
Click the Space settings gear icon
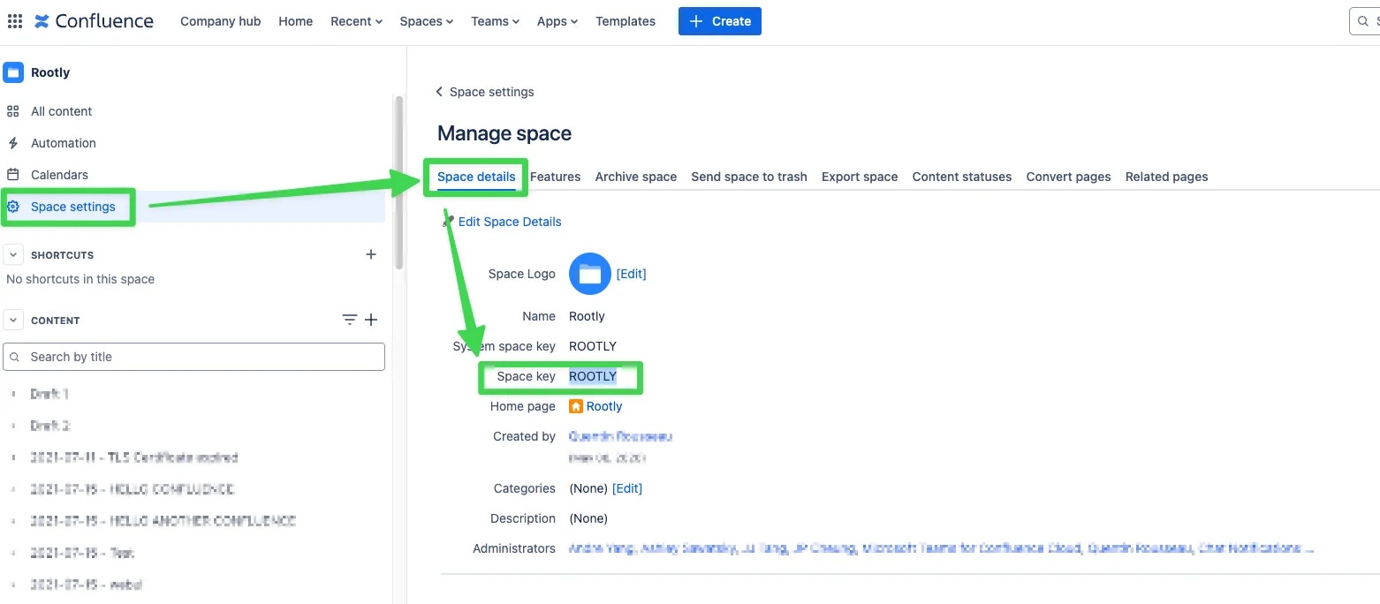[12, 207]
